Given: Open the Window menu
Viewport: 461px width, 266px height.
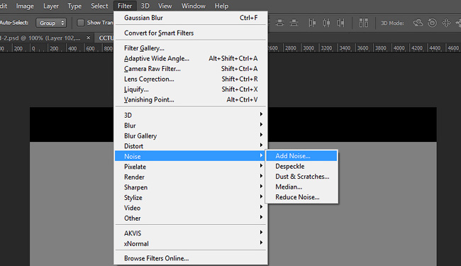Looking at the screenshot, I should tap(193, 6).
